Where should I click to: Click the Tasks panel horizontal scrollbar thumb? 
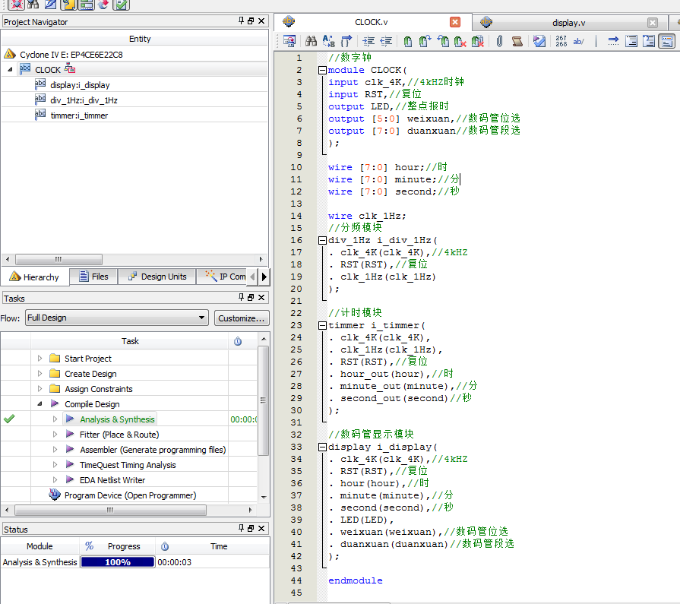(110, 510)
